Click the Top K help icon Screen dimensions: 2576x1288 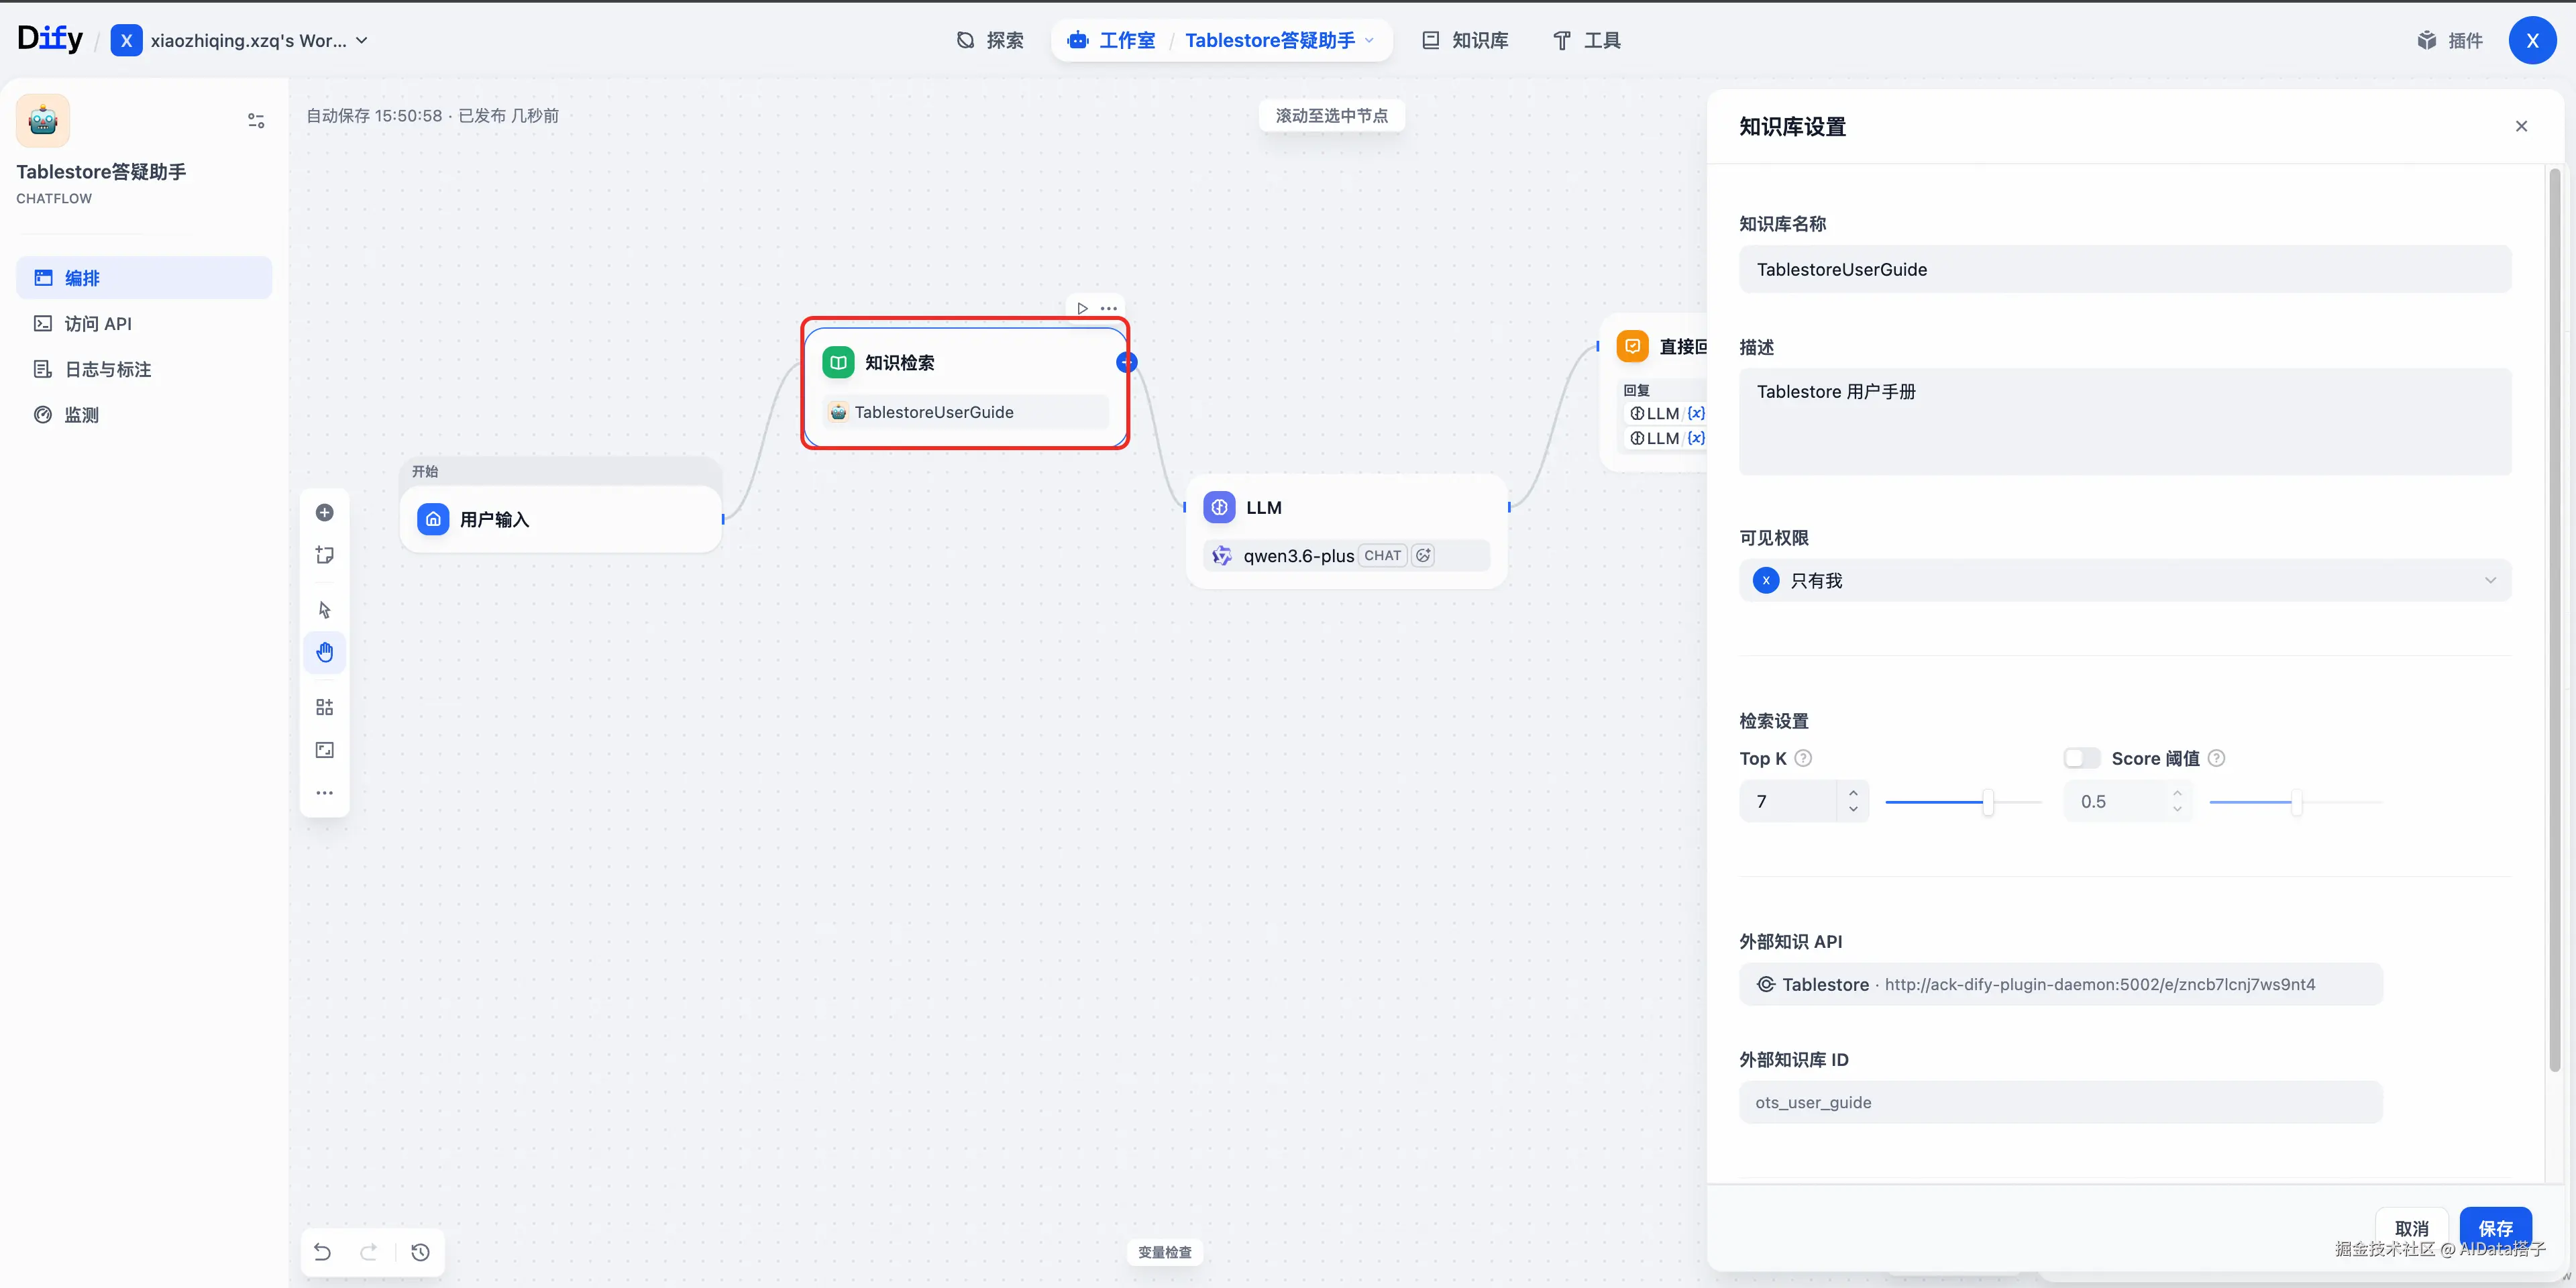(1803, 758)
